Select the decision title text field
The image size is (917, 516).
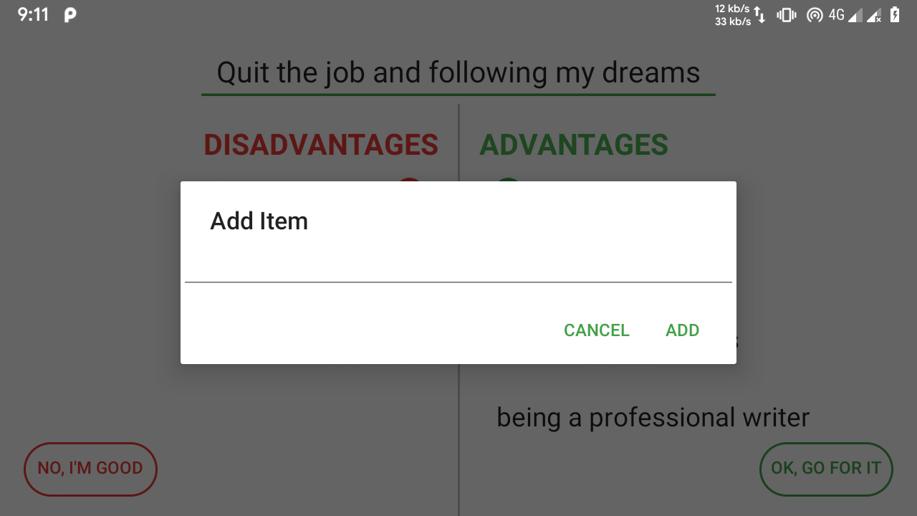tap(458, 73)
